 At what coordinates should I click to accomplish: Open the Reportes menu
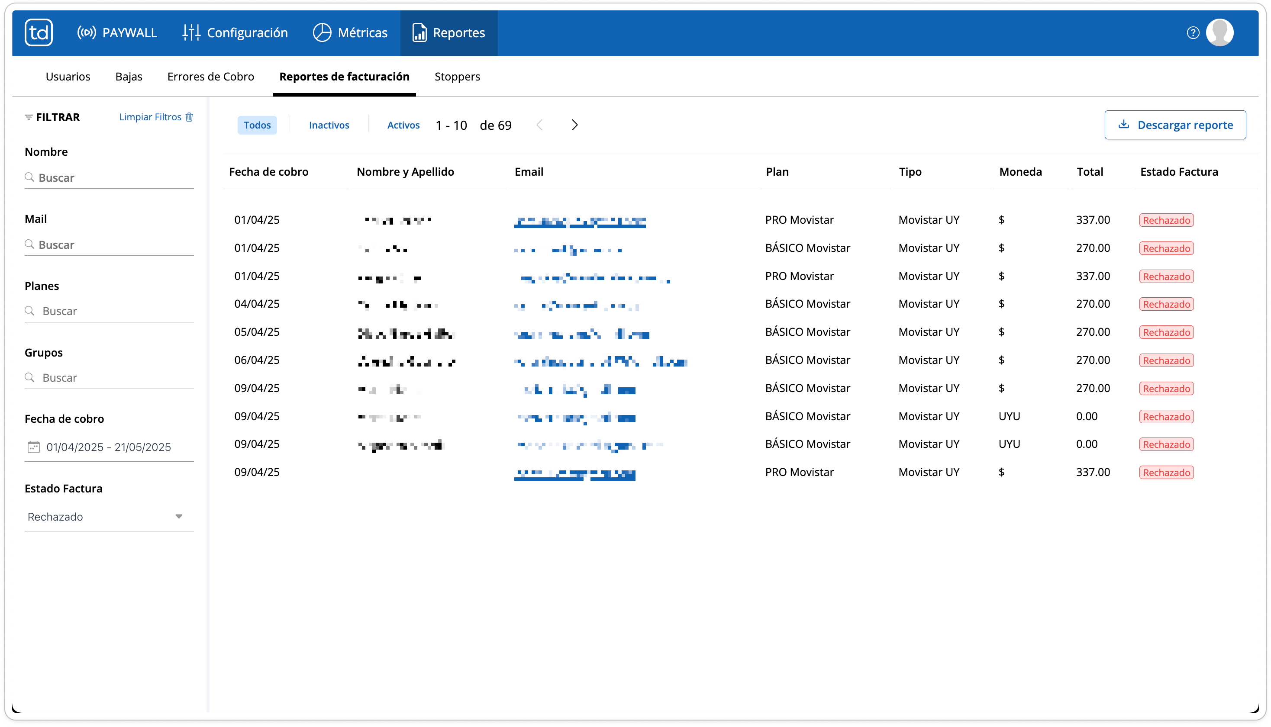(448, 32)
